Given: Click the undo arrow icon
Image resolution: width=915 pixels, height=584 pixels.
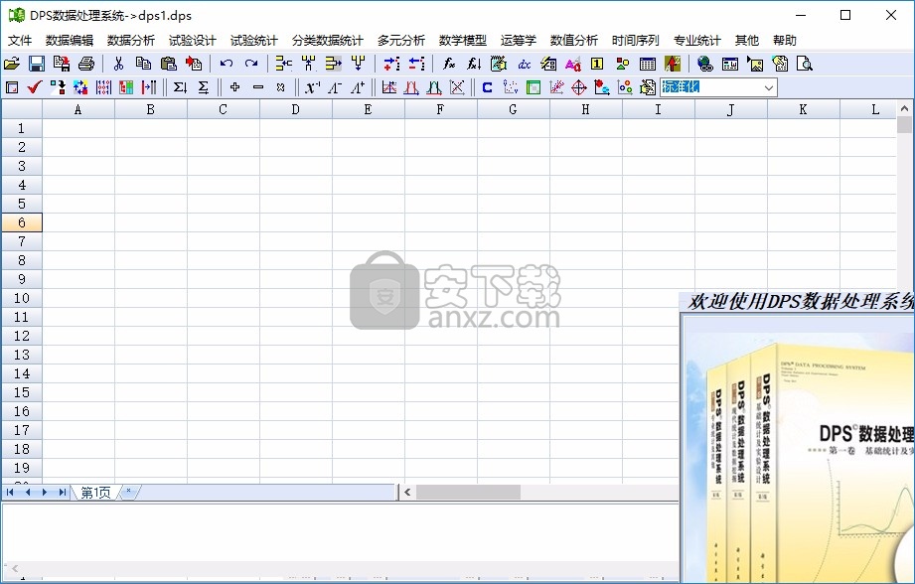Looking at the screenshot, I should pyautogui.click(x=227, y=64).
